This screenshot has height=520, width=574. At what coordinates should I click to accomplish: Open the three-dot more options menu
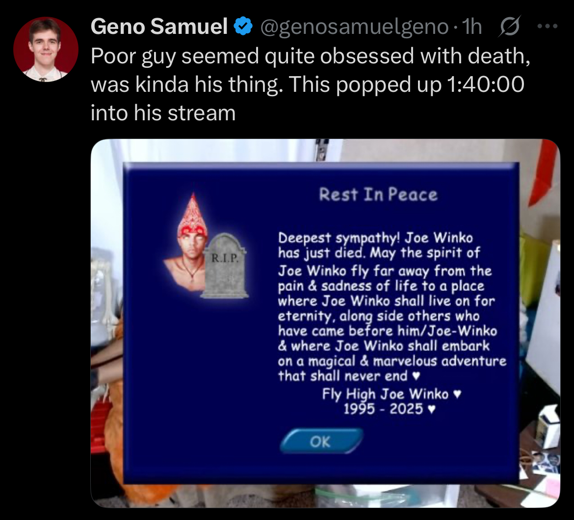pyautogui.click(x=548, y=27)
